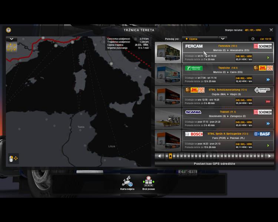This screenshot has width=278, height=222.
Task: Toggle sort order chevron button
Action: click(222, 38)
